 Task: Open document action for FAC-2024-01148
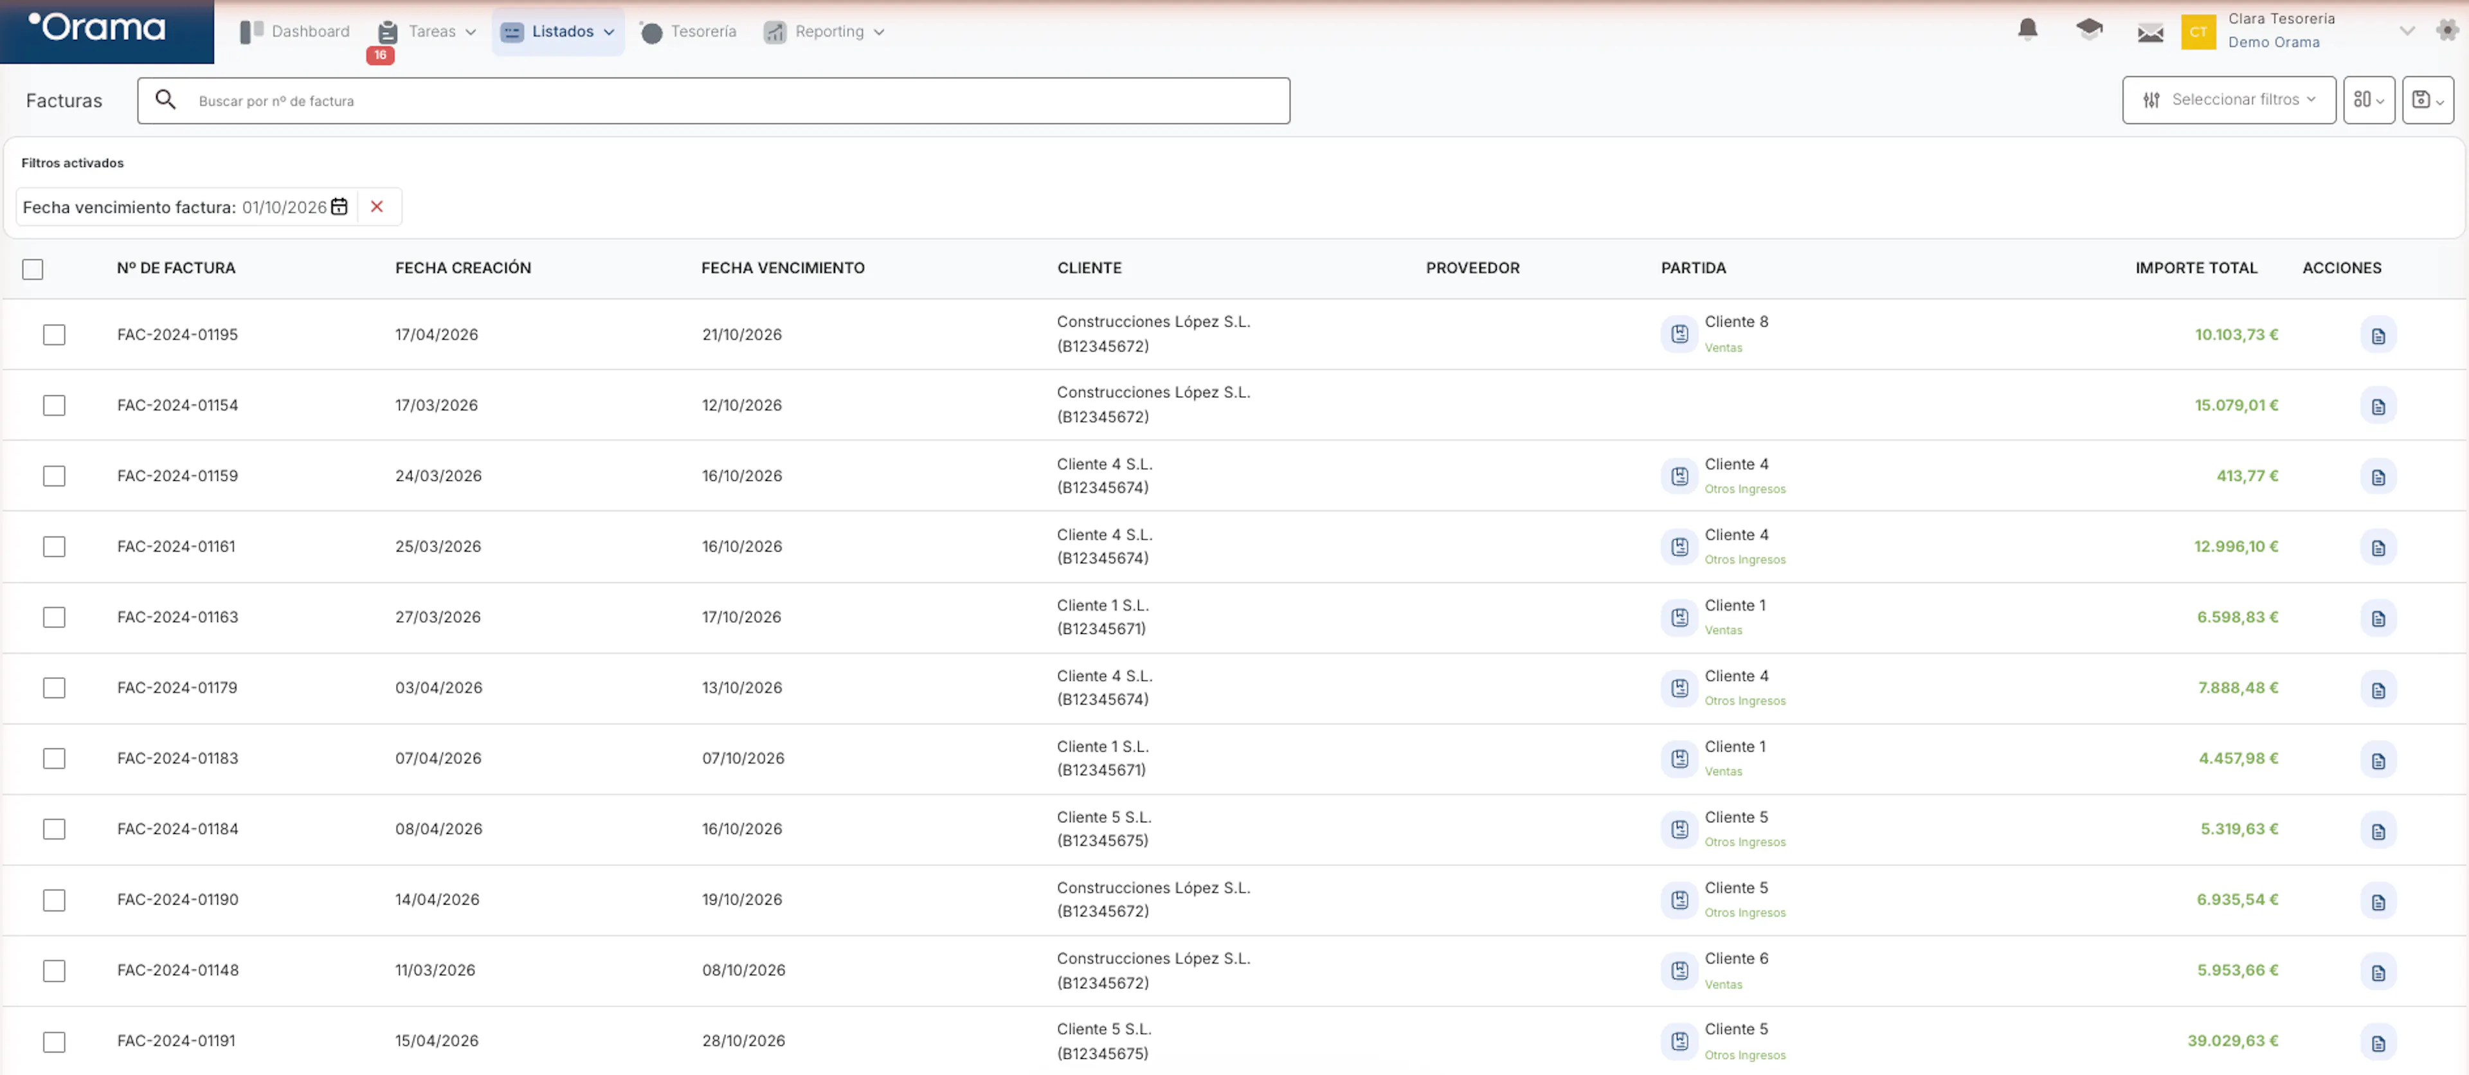tap(2378, 971)
